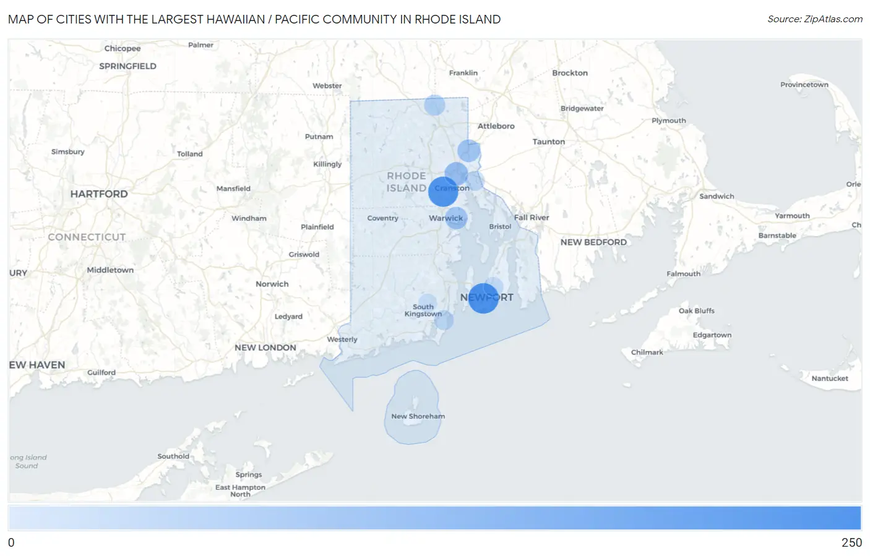Image resolution: width=870 pixels, height=556 pixels.
Task: Click the 'New Shoreham' island label
Action: click(418, 416)
